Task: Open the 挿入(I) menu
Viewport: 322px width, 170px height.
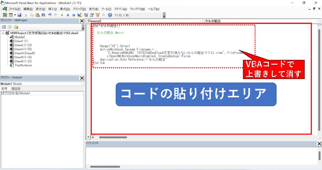Action: click(52, 9)
